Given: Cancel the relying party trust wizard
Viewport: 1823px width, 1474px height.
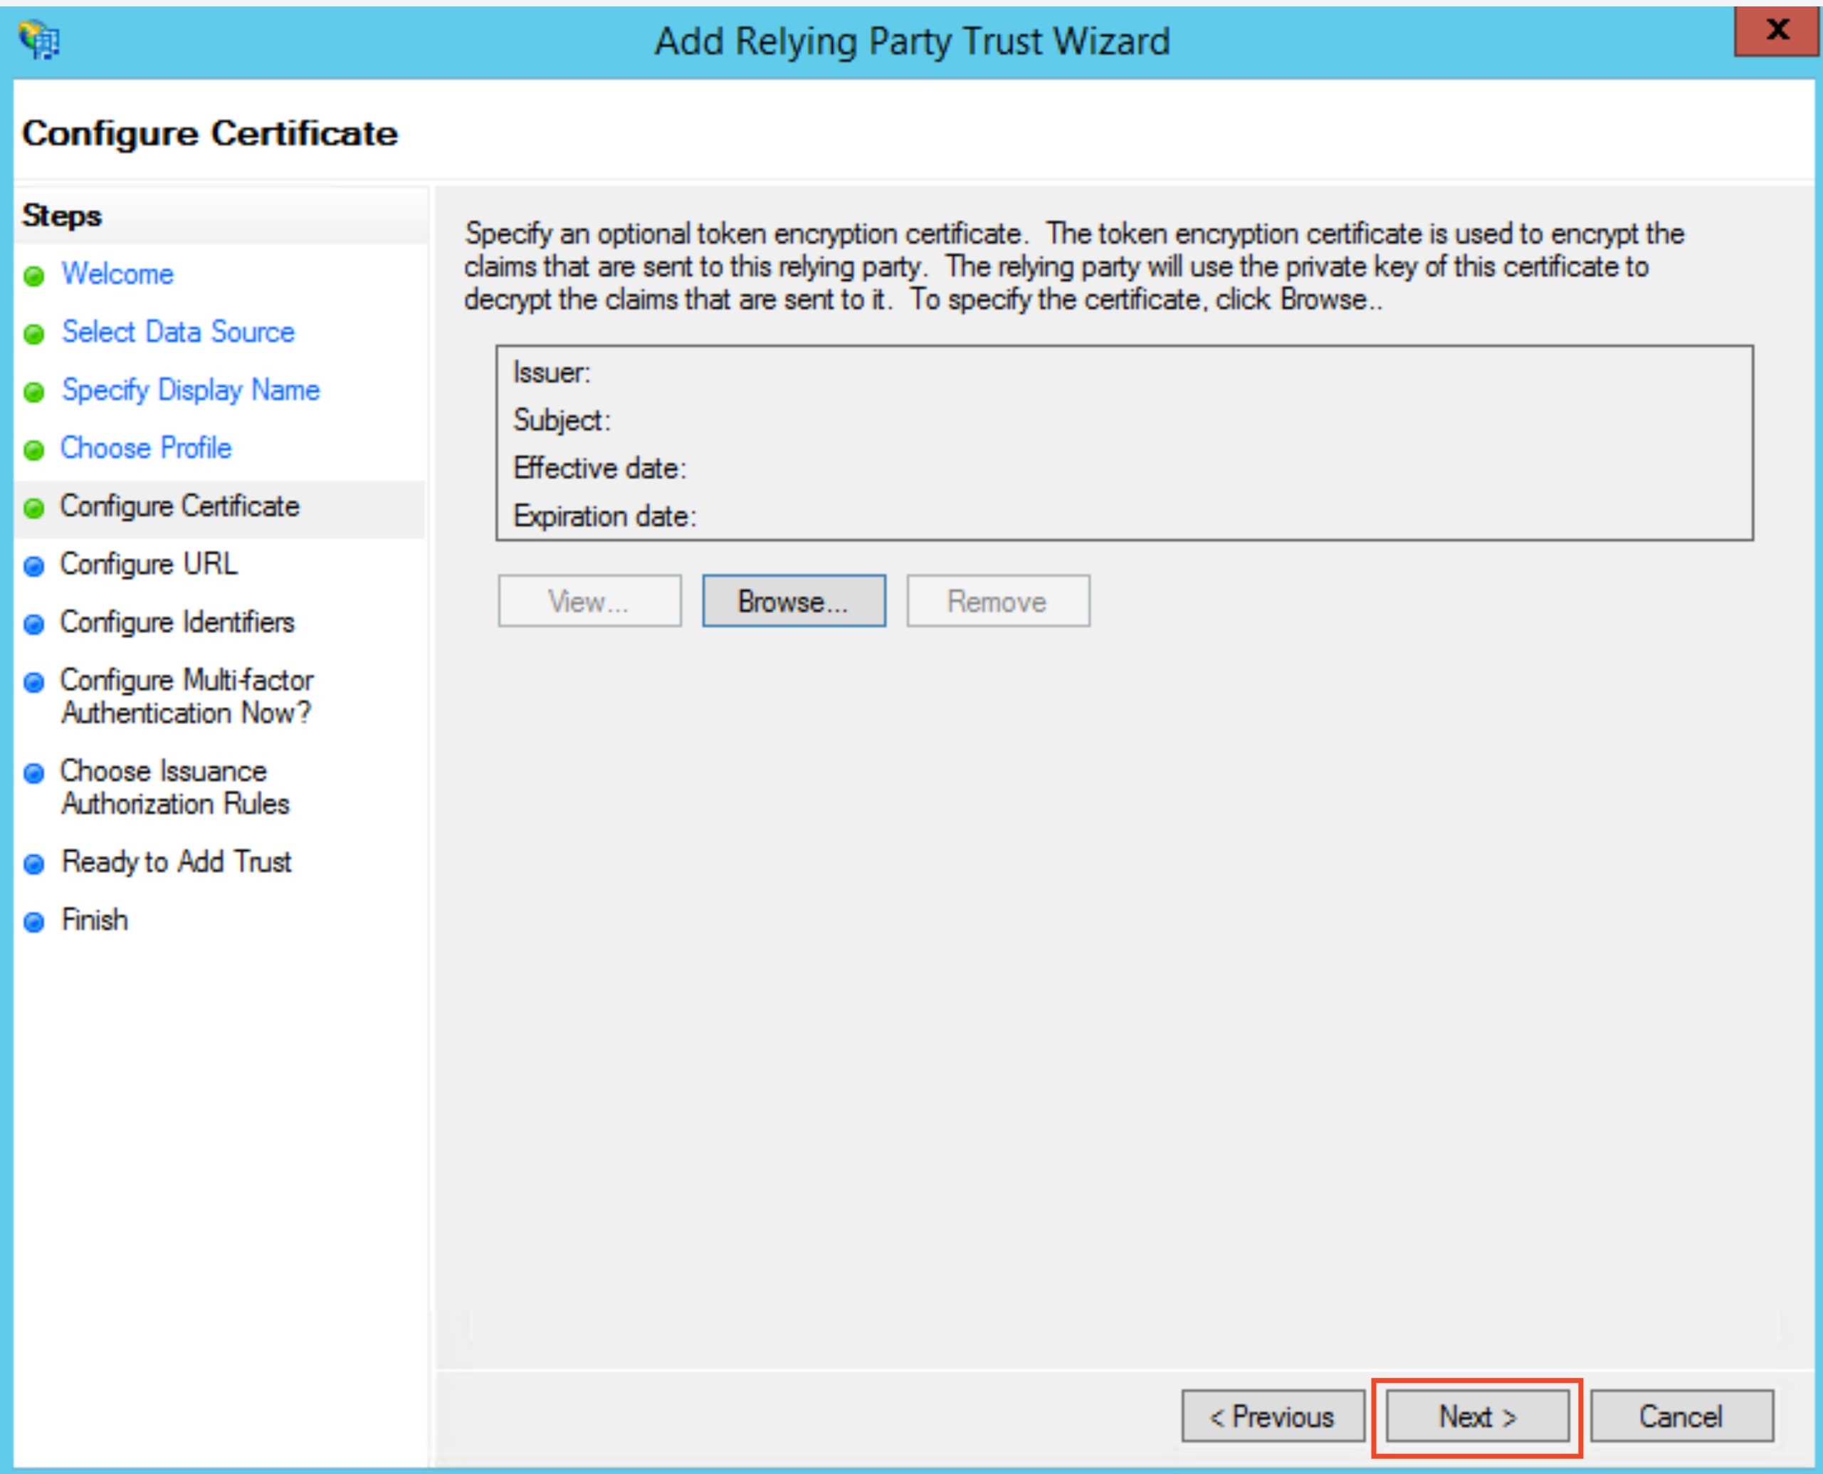Looking at the screenshot, I should coord(1681,1416).
